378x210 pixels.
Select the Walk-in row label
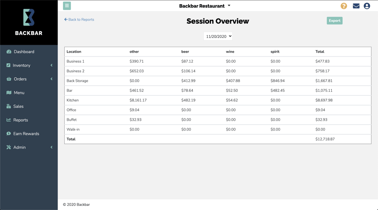coord(73,129)
